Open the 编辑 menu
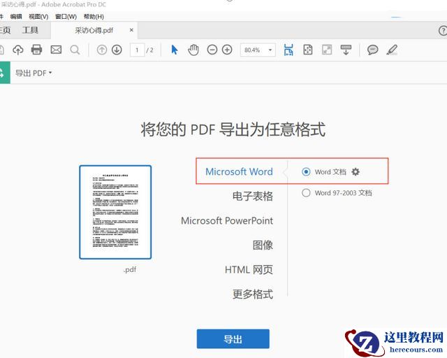447x358 pixels. [x=16, y=17]
